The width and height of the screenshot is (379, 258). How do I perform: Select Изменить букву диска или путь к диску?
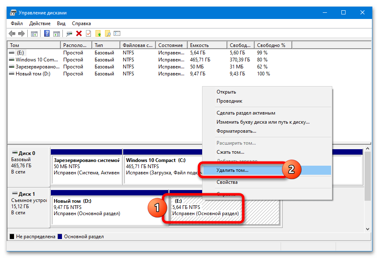coord(267,122)
